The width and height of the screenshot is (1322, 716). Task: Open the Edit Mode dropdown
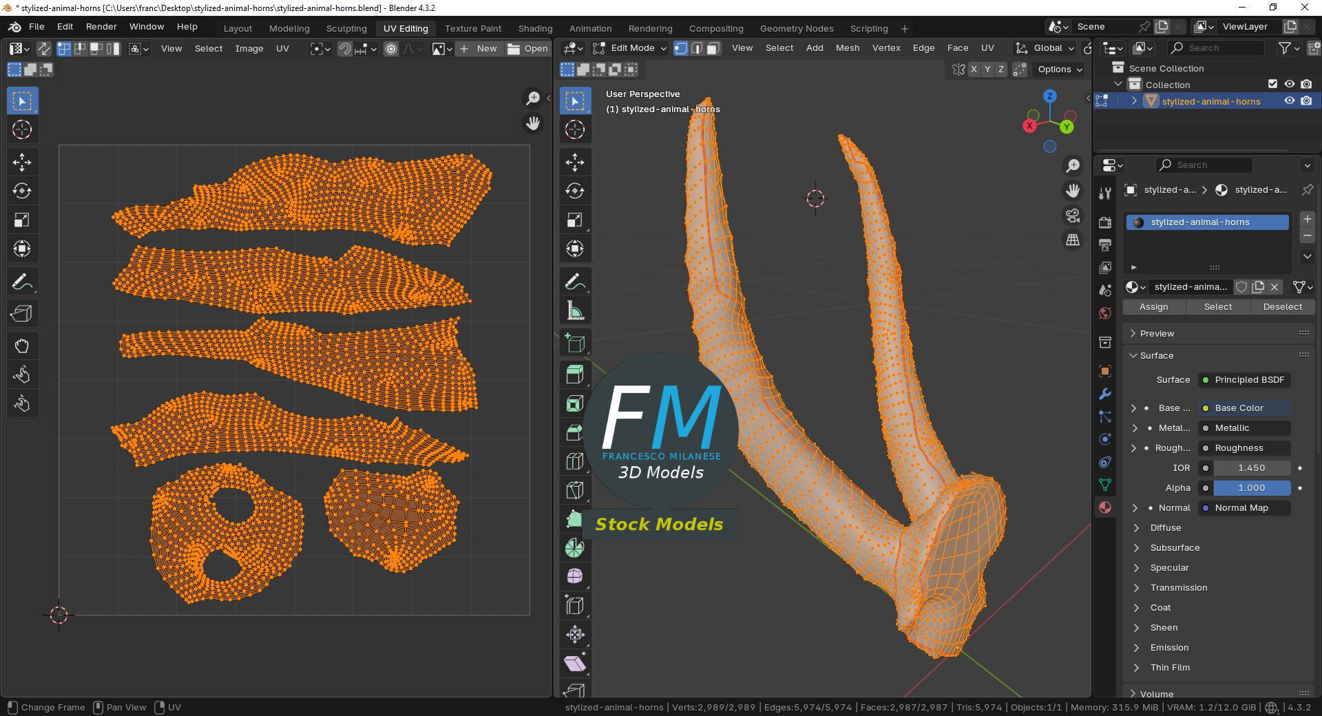pos(630,48)
